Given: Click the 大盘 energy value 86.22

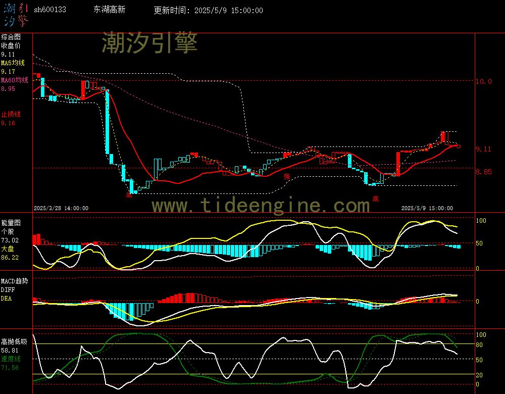Looking at the screenshot, I should 10,258.
